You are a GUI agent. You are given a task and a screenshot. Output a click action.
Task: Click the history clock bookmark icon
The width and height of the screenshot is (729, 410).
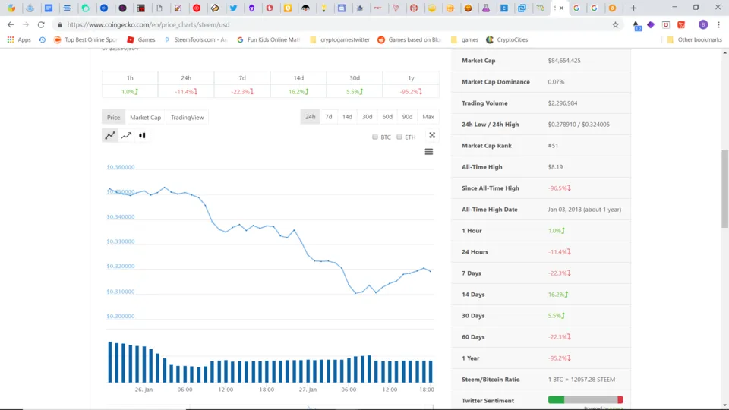tap(43, 40)
